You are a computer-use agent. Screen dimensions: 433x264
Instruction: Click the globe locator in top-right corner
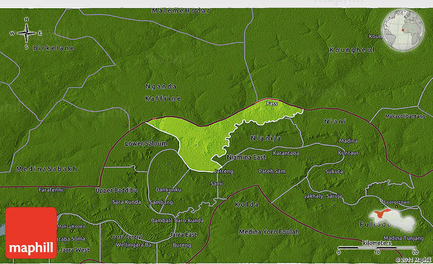click(402, 30)
